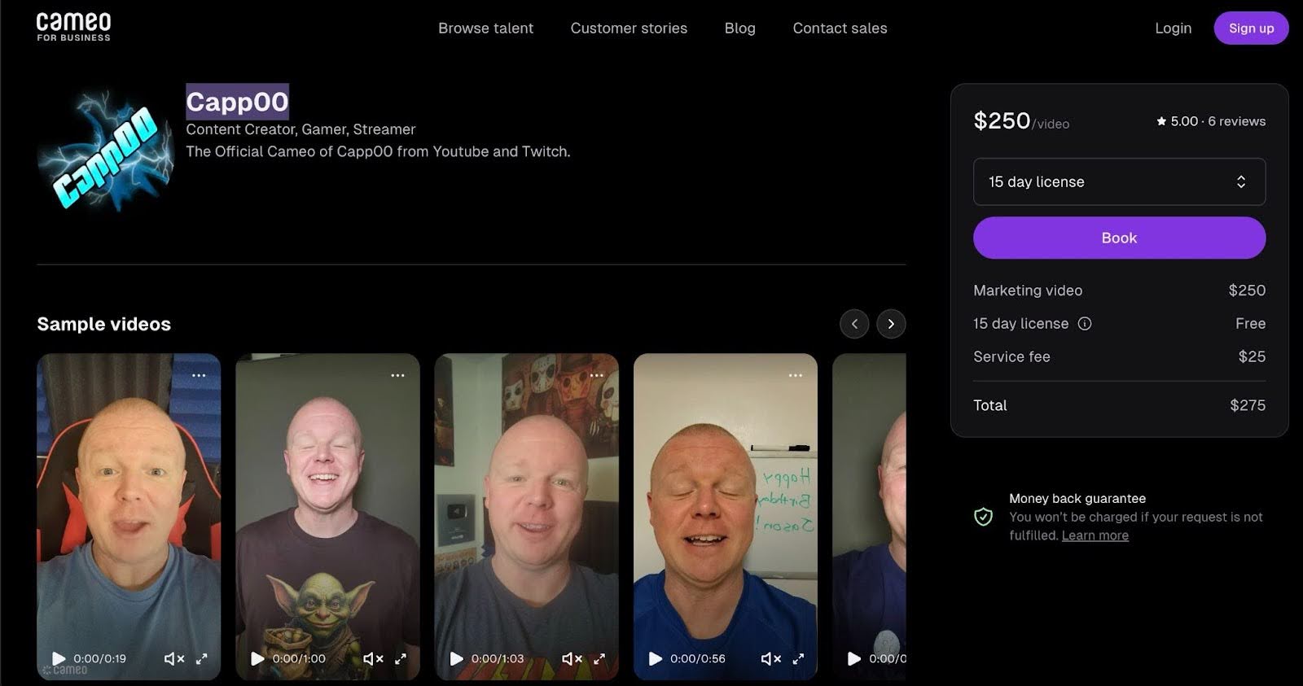Expand the 1:03 video to fullscreen
This screenshot has height=686, width=1303.
[599, 658]
